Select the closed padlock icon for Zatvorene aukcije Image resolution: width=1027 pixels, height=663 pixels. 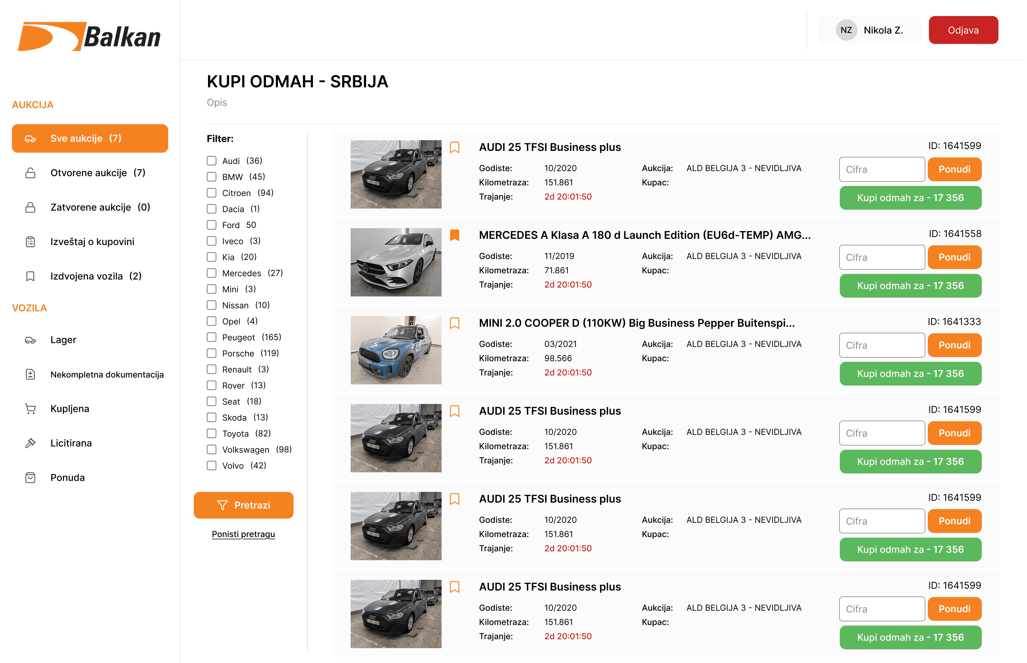click(x=30, y=208)
